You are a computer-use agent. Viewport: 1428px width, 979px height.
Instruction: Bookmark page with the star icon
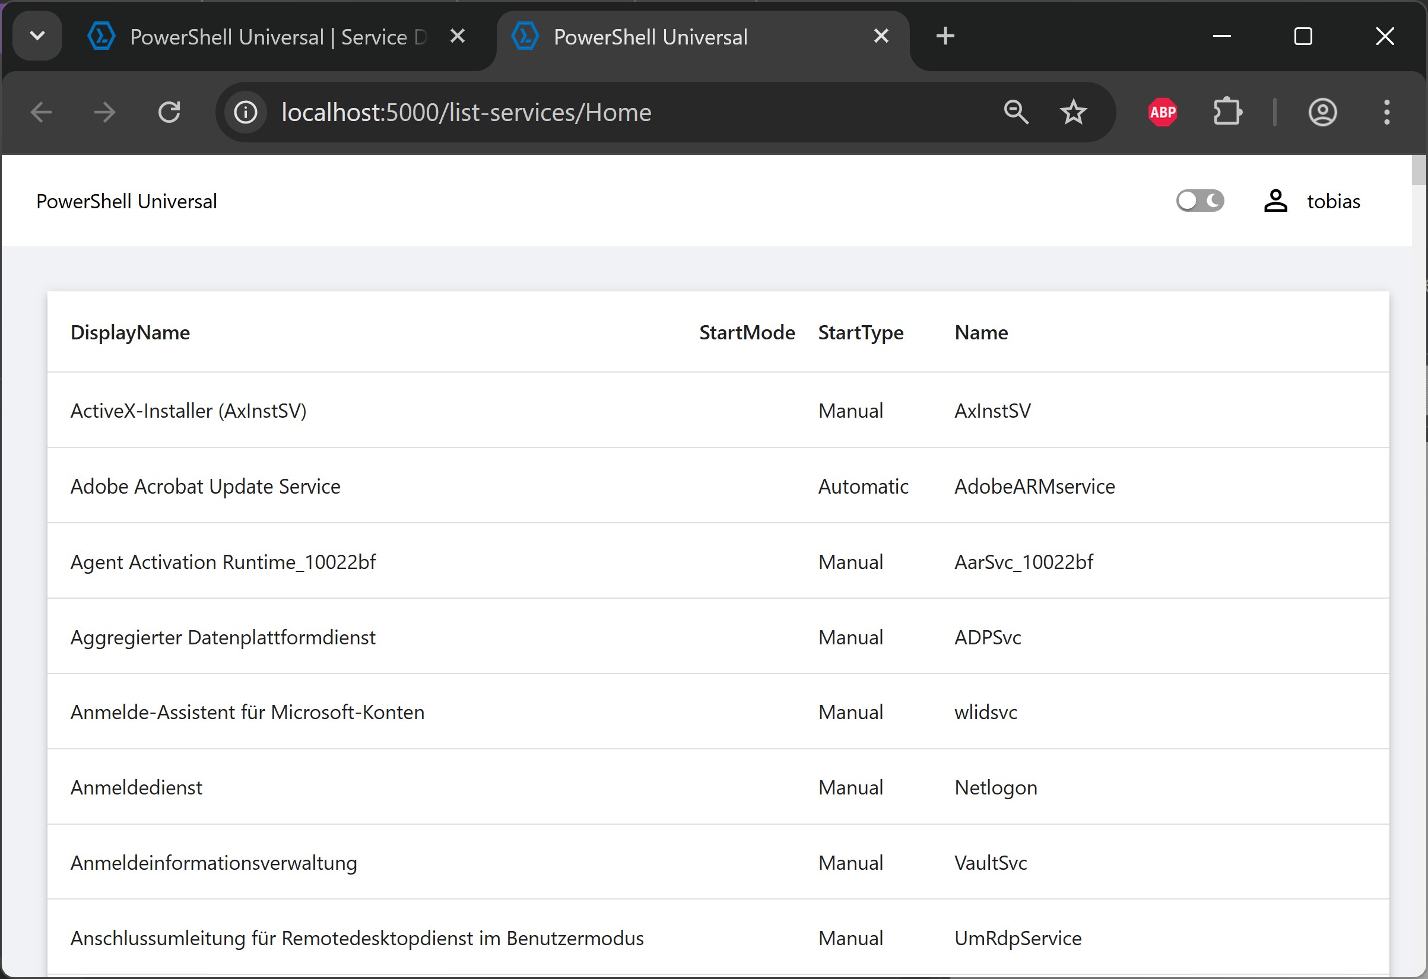(1073, 112)
